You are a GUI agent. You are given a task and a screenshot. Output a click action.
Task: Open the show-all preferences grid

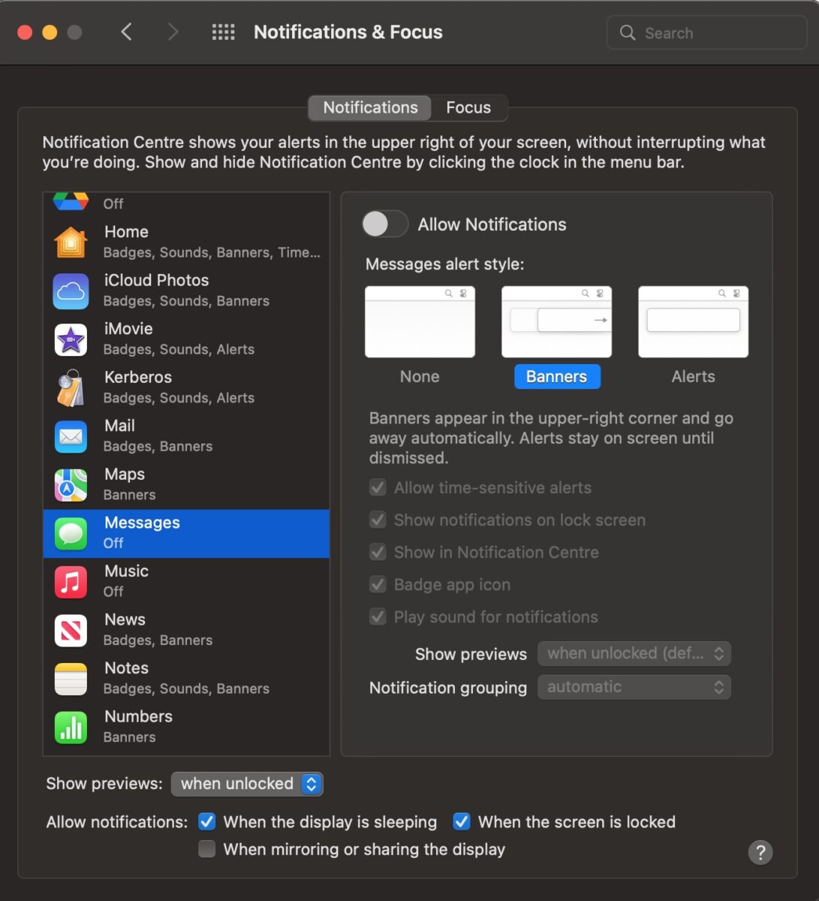pos(223,32)
